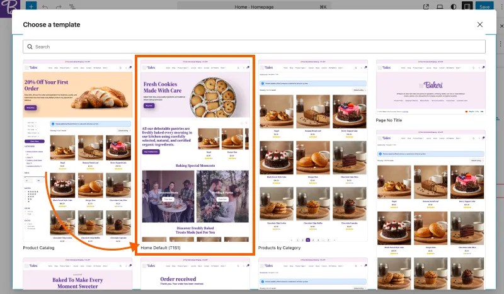Viewport: 504px width, 294px height.
Task: Click the Undo arrow in the editor toolbar
Action: tap(45, 7)
